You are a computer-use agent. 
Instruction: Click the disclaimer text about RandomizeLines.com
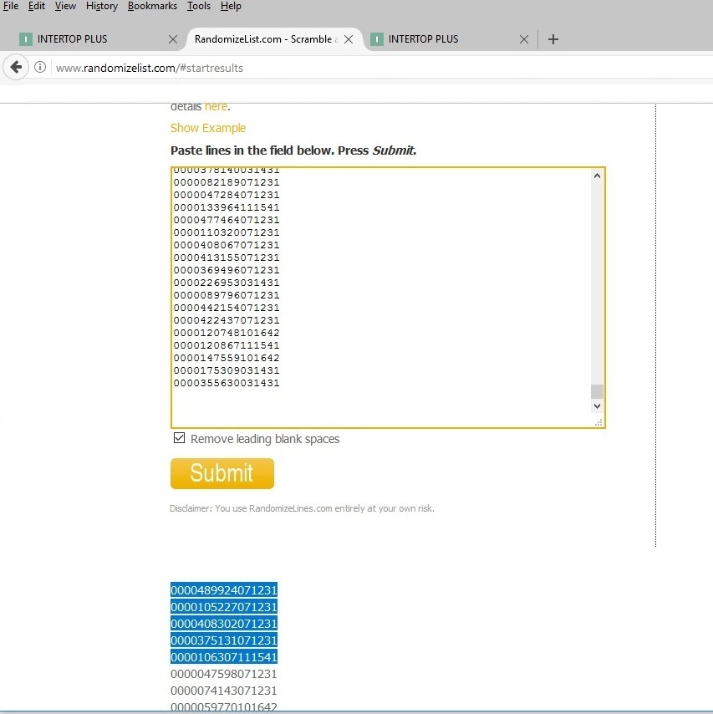[302, 508]
